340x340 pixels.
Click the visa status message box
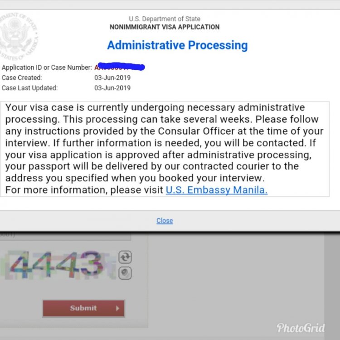click(x=165, y=149)
